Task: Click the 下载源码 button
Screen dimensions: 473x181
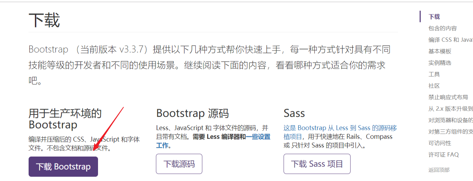Action: (179, 164)
